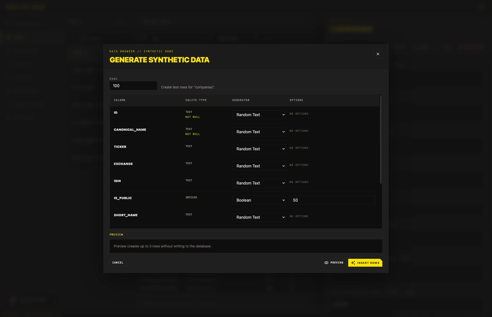Image resolution: width=492 pixels, height=317 pixels.
Task: Click the Rows count input field
Action: [x=133, y=86]
